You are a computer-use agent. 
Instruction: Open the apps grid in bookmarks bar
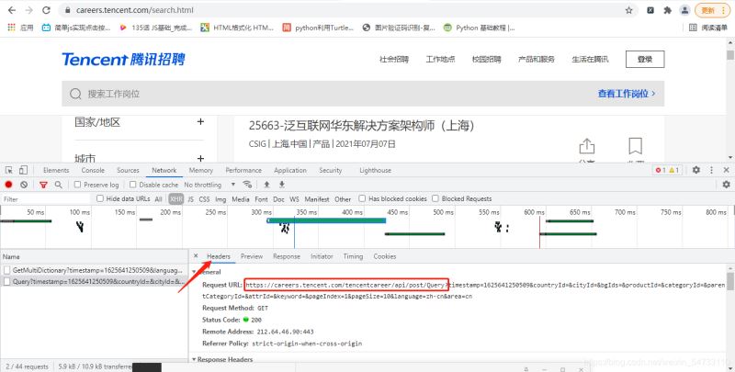point(12,28)
